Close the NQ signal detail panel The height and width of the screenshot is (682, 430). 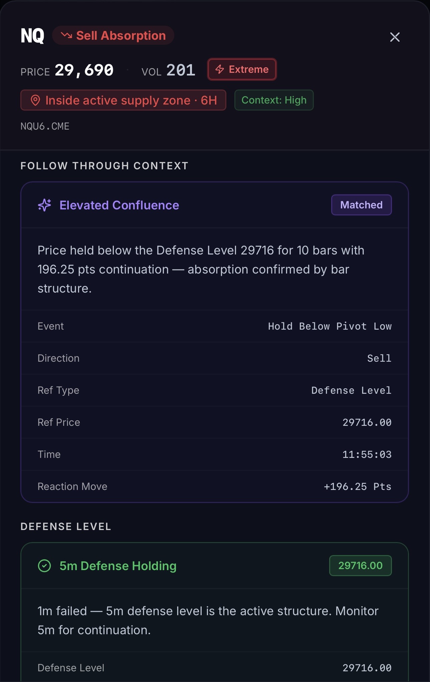click(x=395, y=37)
